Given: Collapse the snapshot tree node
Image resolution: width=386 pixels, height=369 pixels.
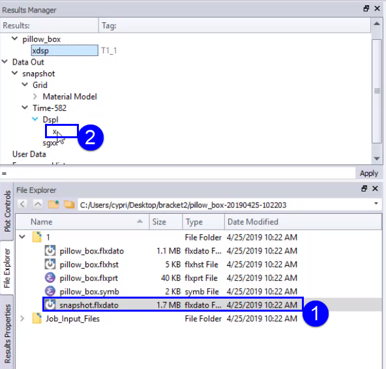Looking at the screenshot, I should (15, 73).
